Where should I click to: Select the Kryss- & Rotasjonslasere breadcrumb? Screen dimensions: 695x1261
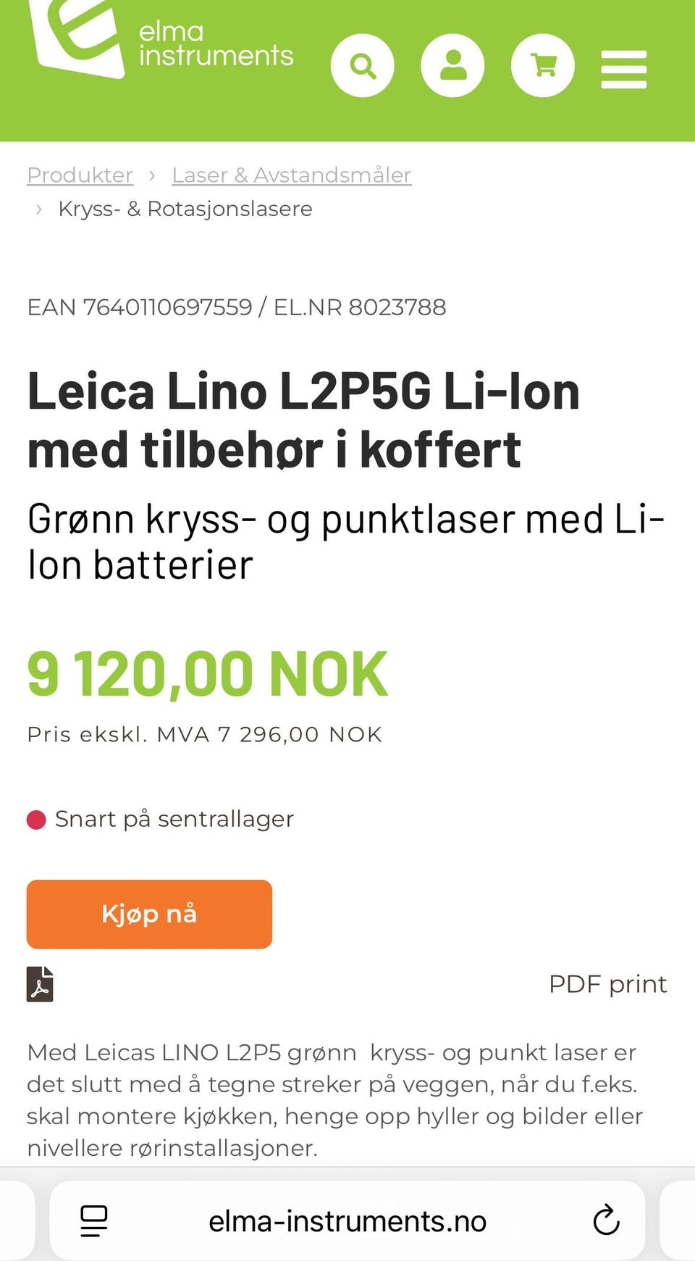pos(185,209)
